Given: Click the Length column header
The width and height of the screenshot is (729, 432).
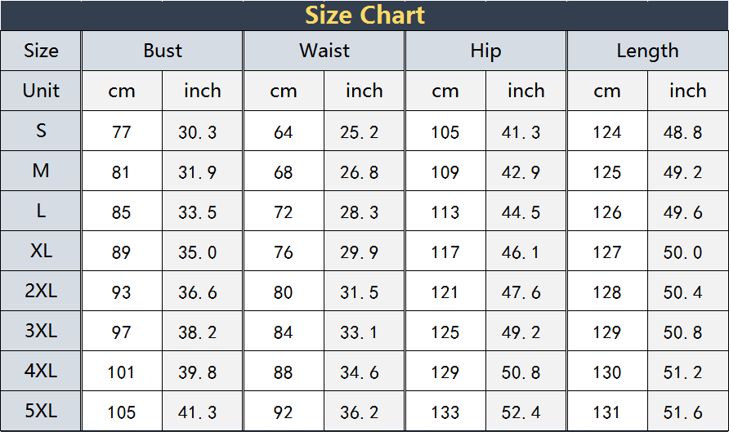Looking at the screenshot, I should pyautogui.click(x=647, y=51).
